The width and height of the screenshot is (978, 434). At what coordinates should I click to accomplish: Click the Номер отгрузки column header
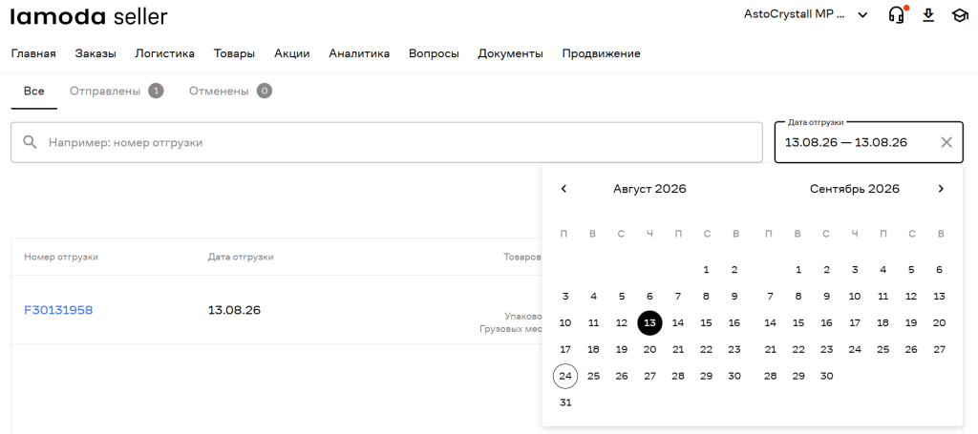tap(61, 257)
